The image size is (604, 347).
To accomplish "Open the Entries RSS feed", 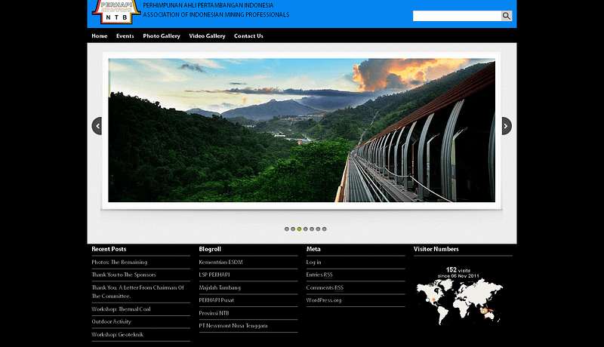I will tap(319, 275).
